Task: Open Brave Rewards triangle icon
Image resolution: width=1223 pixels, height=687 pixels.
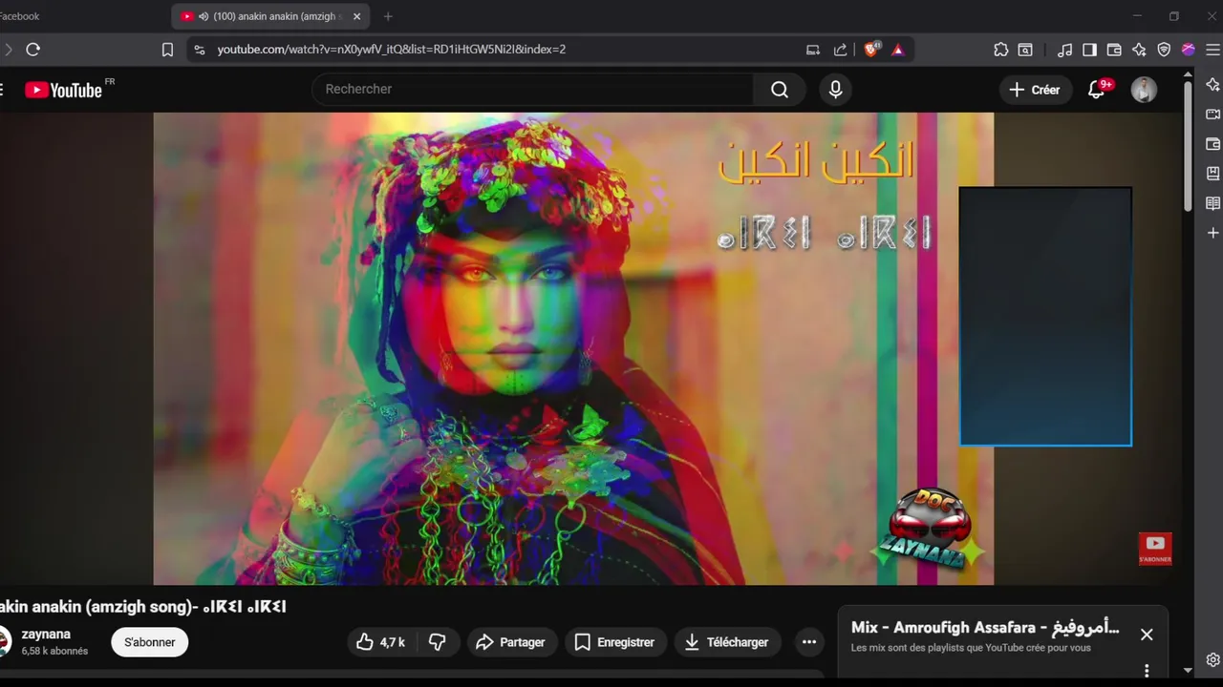Action: (898, 50)
